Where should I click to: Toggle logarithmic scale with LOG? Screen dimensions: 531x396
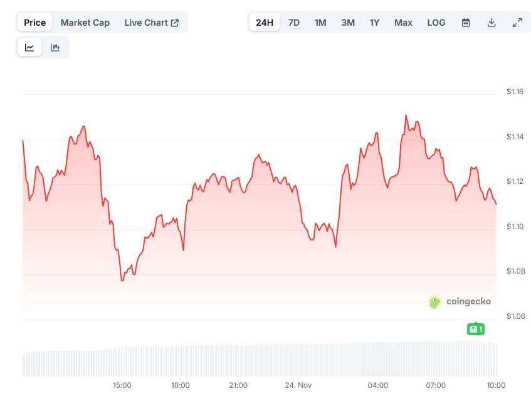(x=436, y=22)
